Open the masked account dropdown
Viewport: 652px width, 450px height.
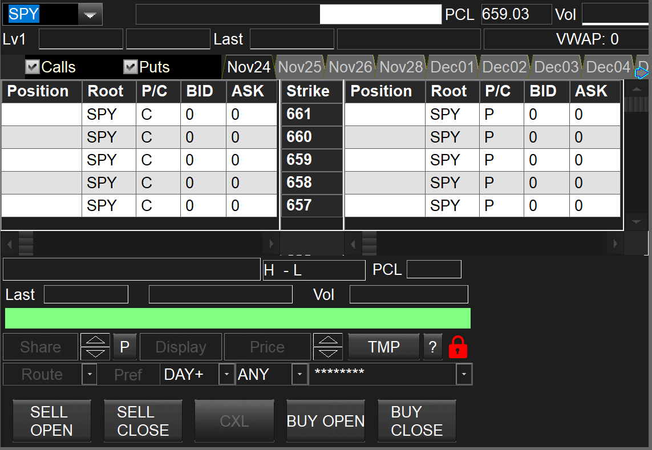(x=464, y=375)
